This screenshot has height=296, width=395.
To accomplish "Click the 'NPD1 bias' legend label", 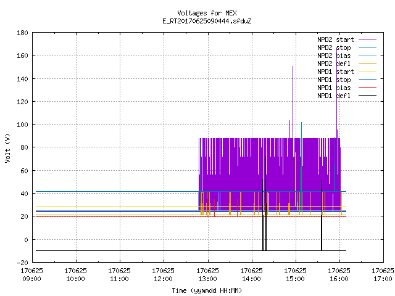I will tap(334, 88).
